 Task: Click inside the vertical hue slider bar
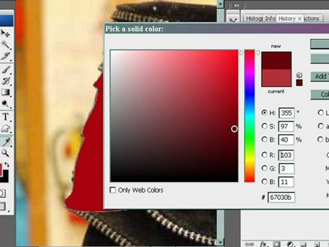click(249, 116)
